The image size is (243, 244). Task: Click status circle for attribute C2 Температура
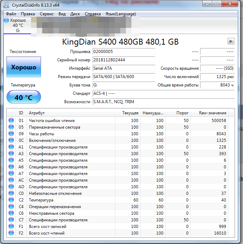coord(11,200)
